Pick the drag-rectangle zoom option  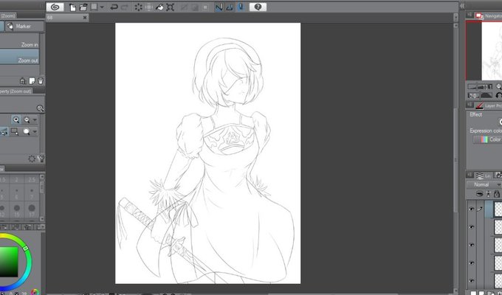click(15, 131)
